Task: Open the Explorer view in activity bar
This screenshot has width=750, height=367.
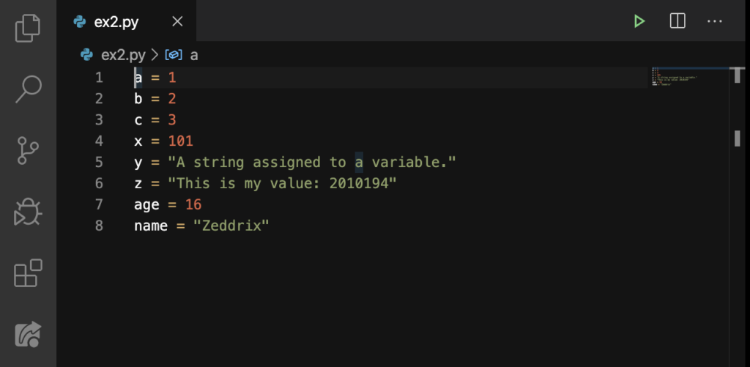Action: [x=28, y=29]
